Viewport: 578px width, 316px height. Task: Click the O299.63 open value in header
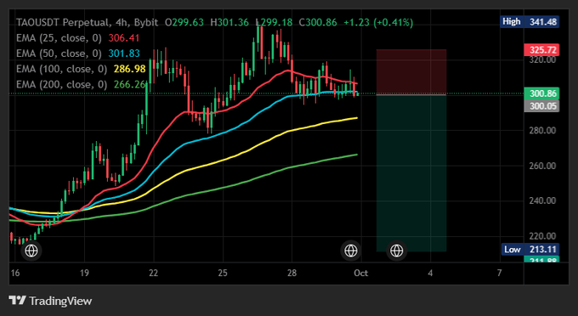[x=184, y=22]
